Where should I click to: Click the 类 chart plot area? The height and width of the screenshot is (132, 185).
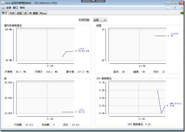point(45,98)
